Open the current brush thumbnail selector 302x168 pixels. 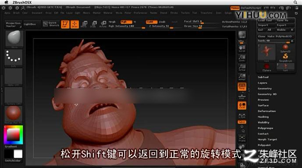pos(14,38)
